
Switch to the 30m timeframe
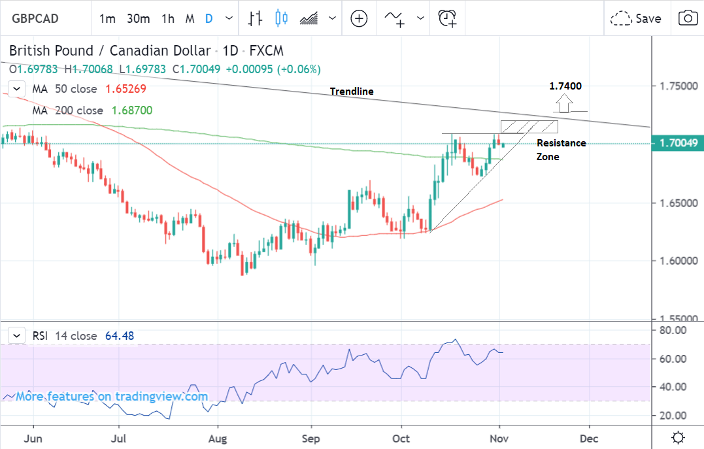(138, 18)
